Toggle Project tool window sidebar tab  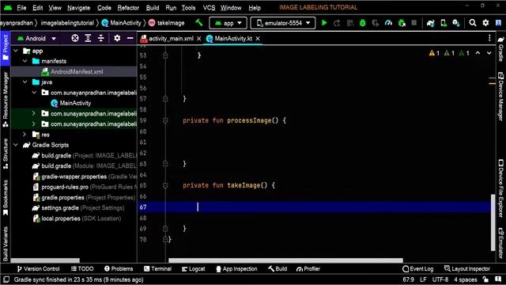(6, 47)
